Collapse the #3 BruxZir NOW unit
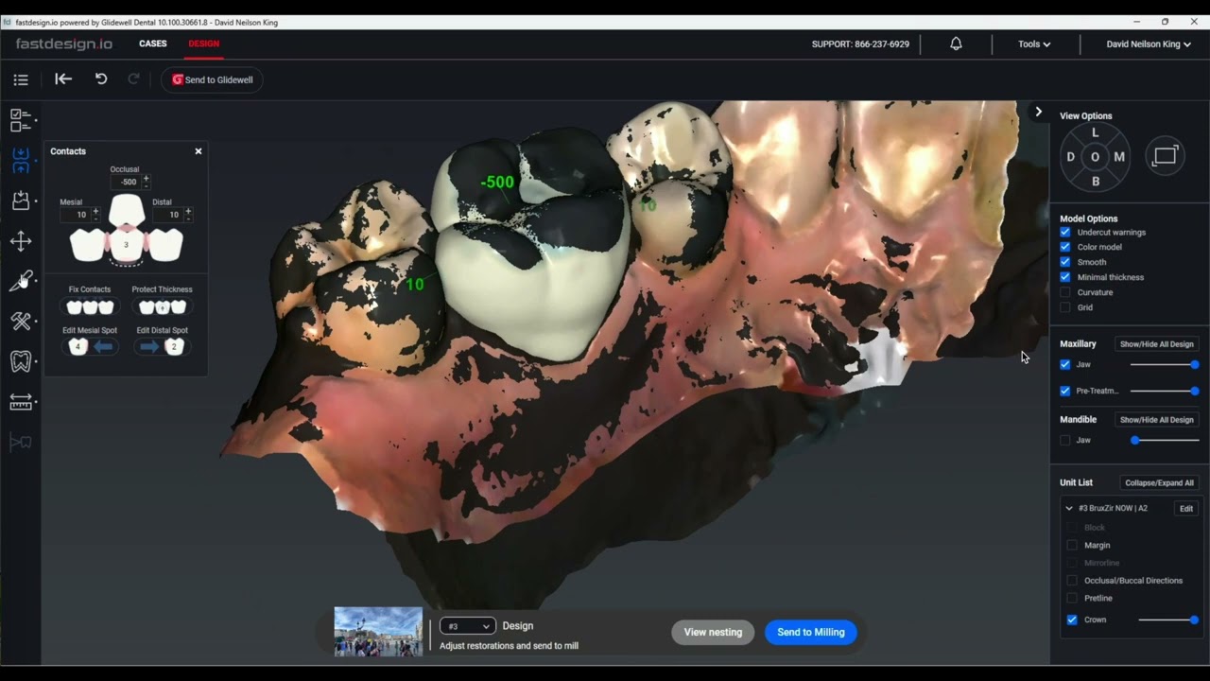This screenshot has height=681, width=1210. 1069,508
